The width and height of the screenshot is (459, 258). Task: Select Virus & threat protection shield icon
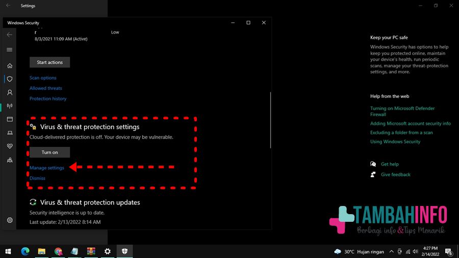coord(10,79)
